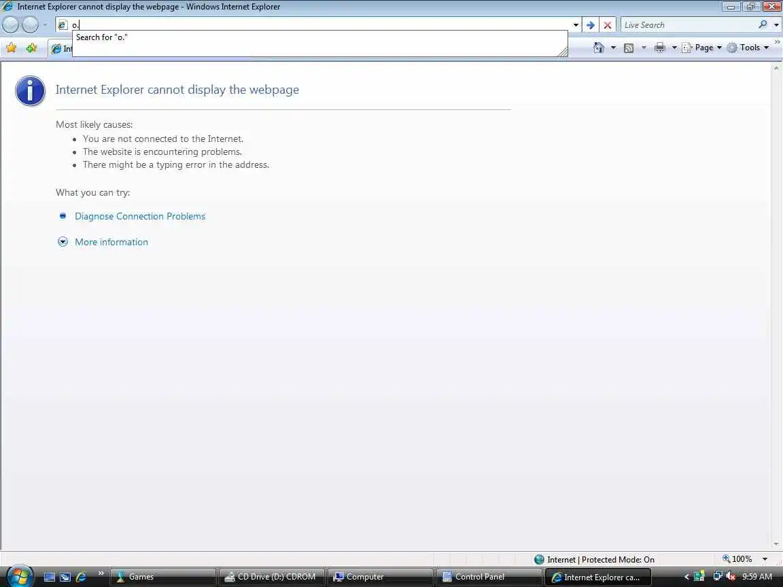Switch to the Computer taskbar window
This screenshot has height=587, width=783.
pos(381,577)
